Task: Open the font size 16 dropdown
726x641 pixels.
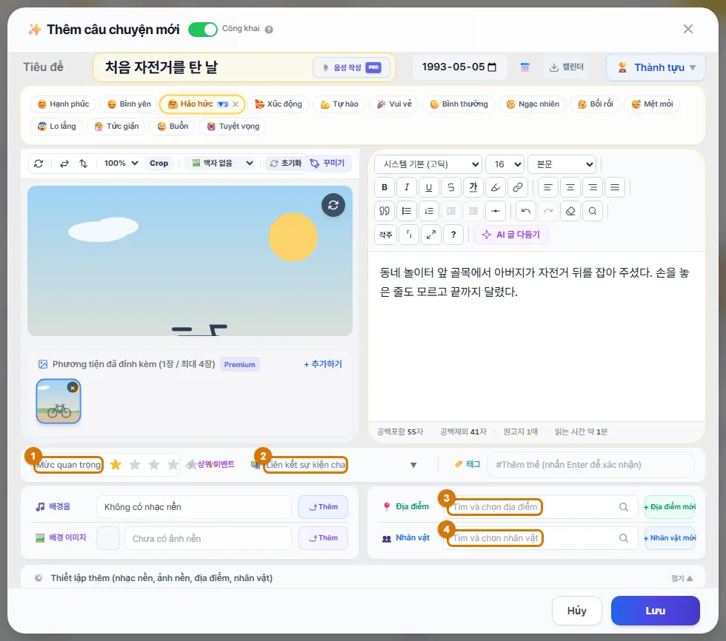Action: click(x=504, y=164)
